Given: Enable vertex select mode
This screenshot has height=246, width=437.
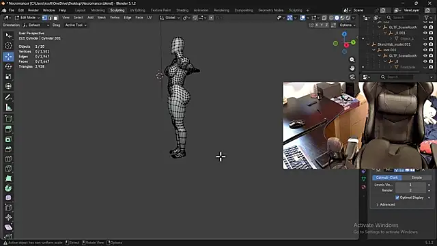Looking at the screenshot, I should tap(44, 18).
